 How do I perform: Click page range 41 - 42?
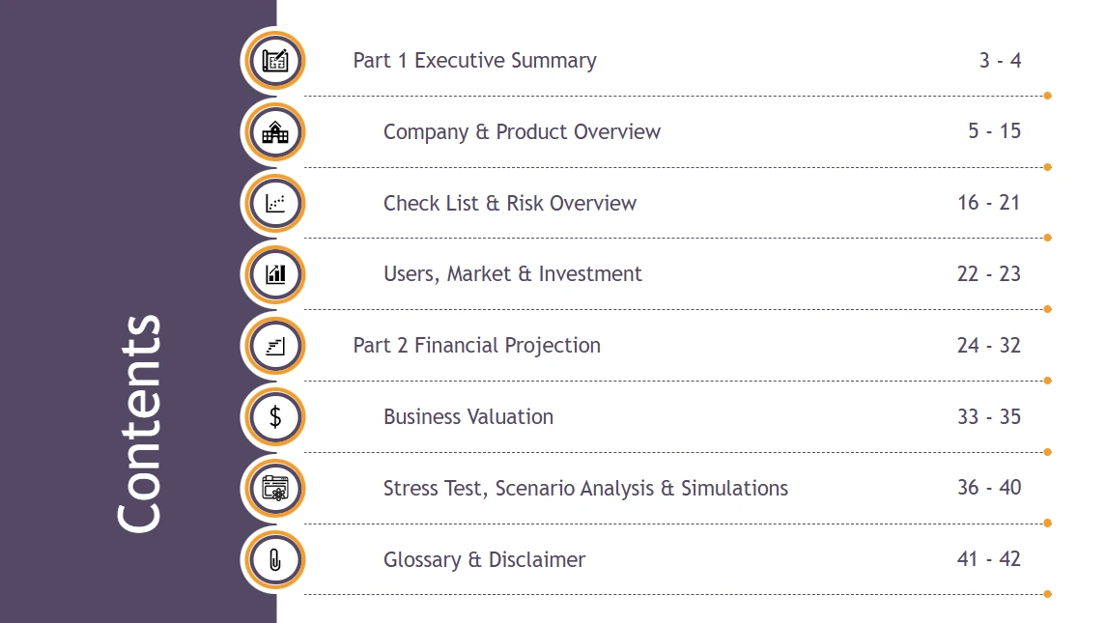(x=989, y=559)
